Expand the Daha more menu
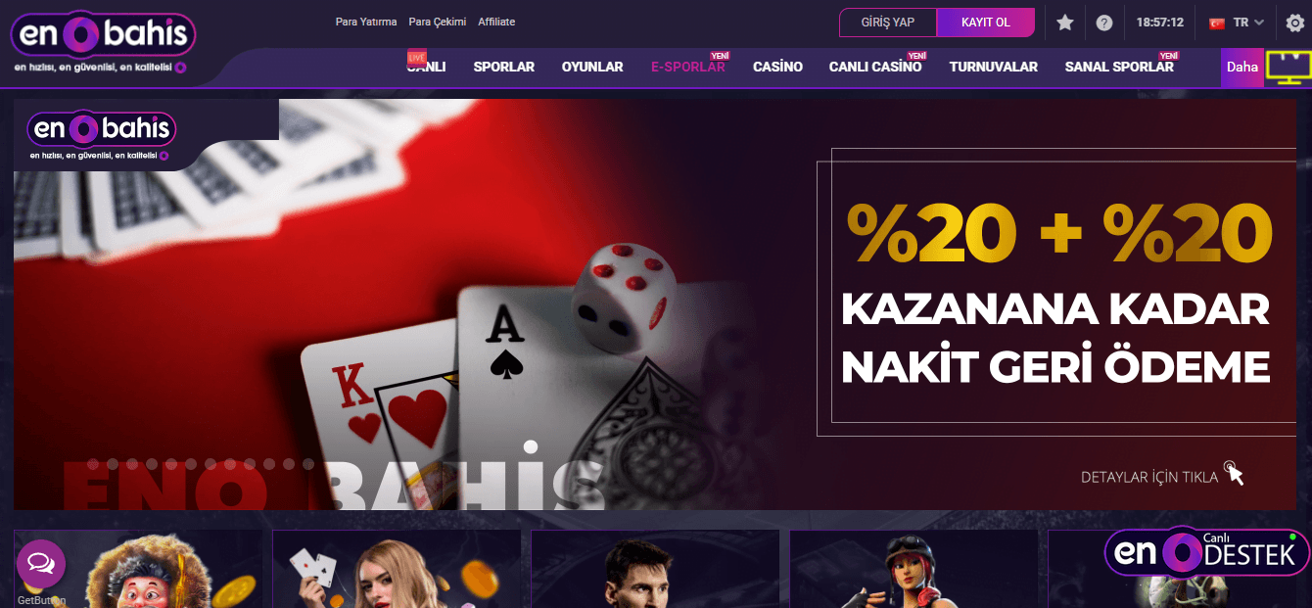Screen dimensions: 1312x608 pos(1242,68)
